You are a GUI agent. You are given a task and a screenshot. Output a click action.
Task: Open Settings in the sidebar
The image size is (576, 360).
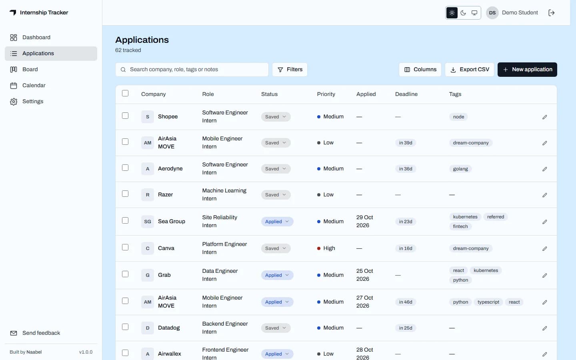tap(51, 102)
